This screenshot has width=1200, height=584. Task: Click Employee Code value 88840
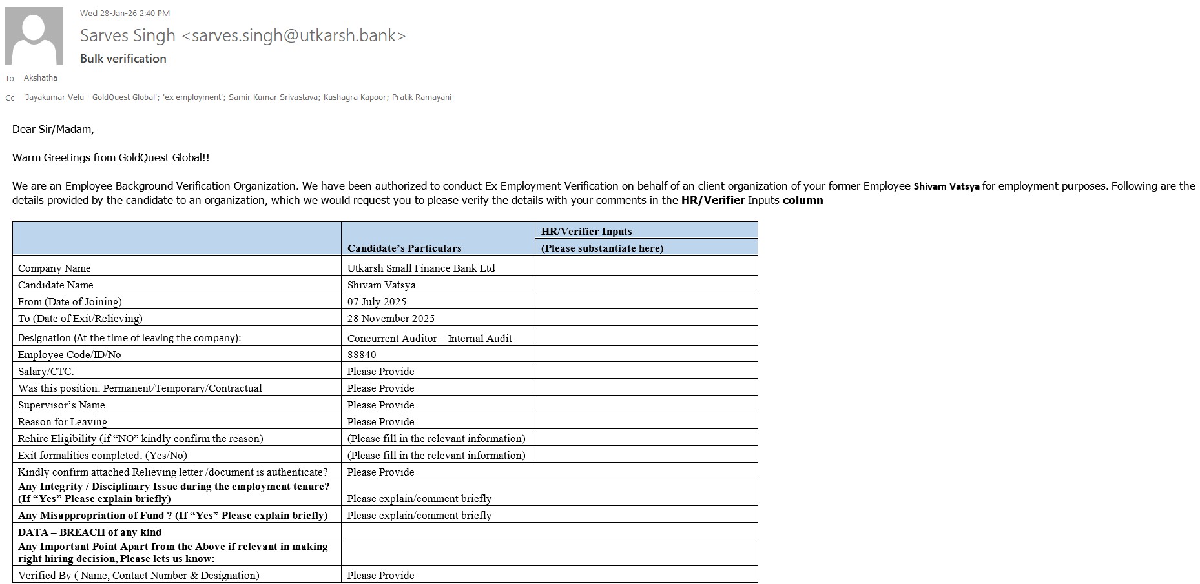point(362,355)
